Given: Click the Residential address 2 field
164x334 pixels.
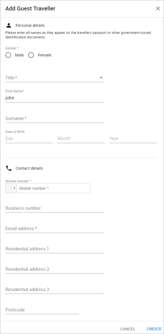Looking at the screenshot, I should [x=55, y=269].
